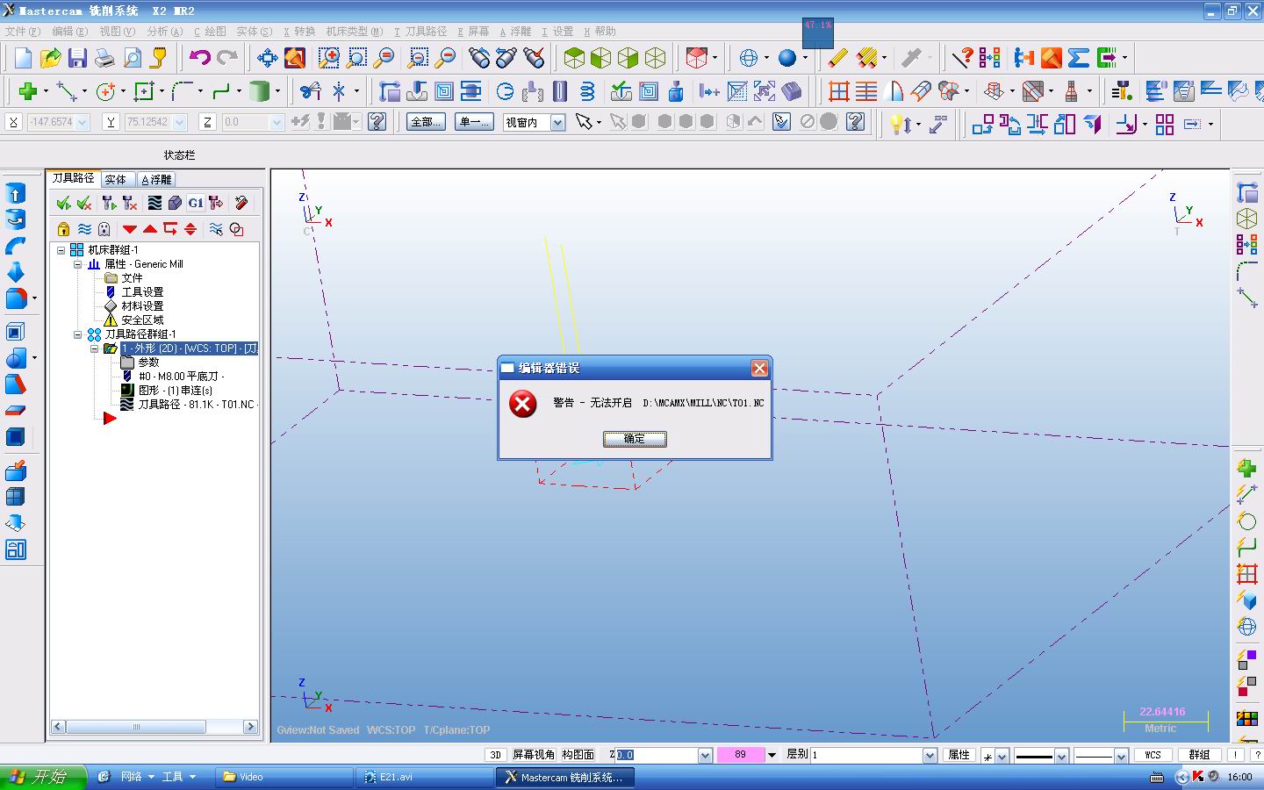The image size is (1264, 790).
Task: Open the 机床类型(M) menu
Action: point(355,31)
